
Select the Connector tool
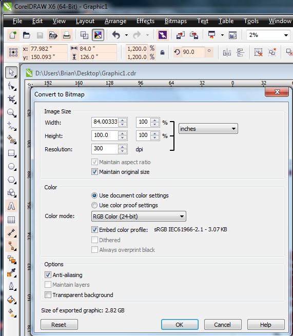11,246
